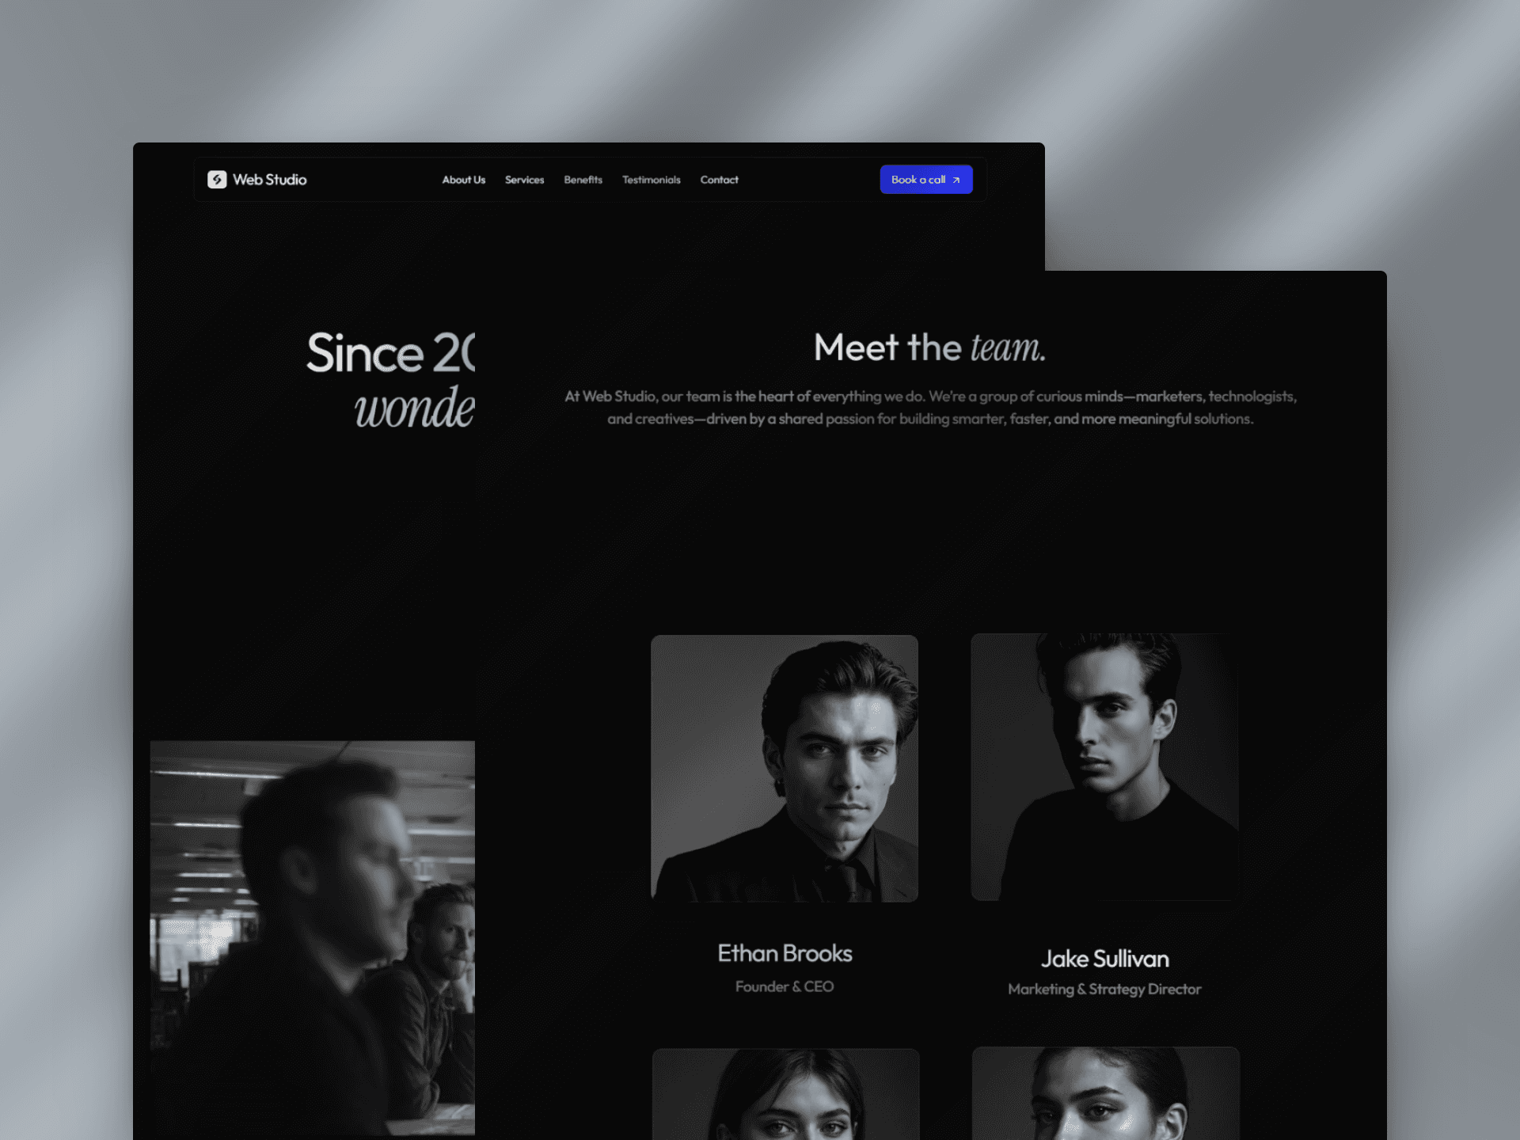Image resolution: width=1520 pixels, height=1140 pixels.
Task: Click the blue Book a call button
Action: [926, 180]
